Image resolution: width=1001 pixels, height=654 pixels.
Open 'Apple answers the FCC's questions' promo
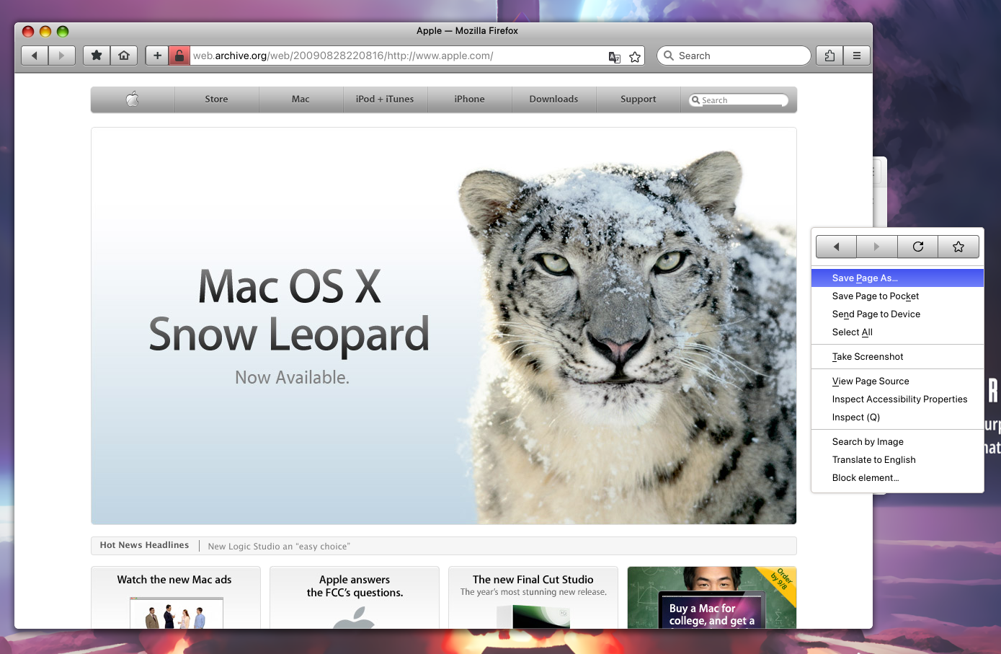(355, 598)
